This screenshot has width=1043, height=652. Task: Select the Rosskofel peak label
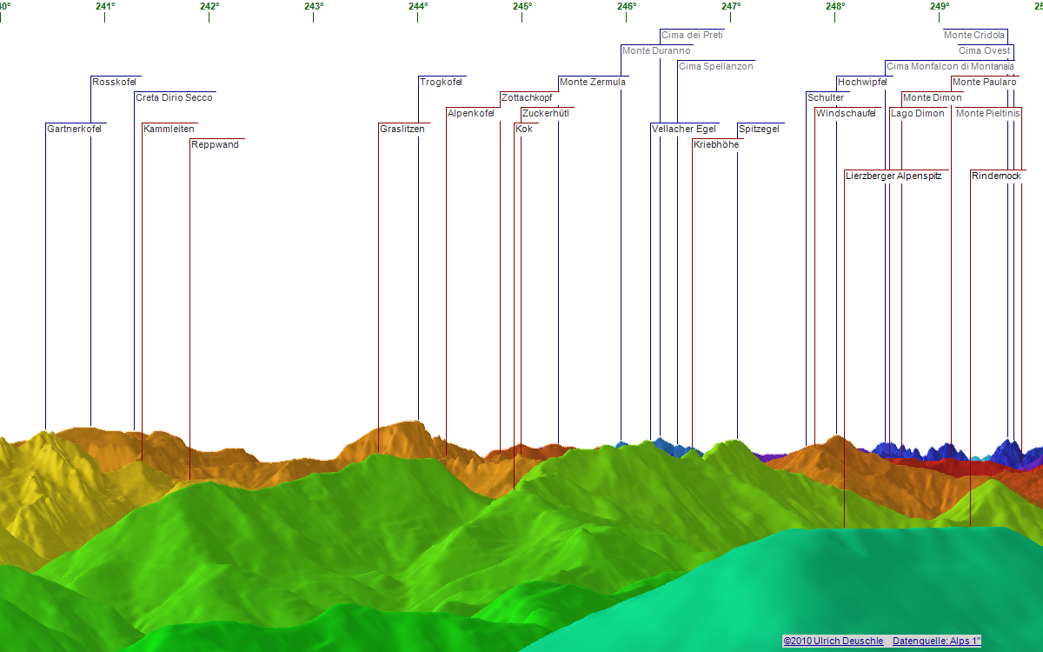pyautogui.click(x=115, y=82)
